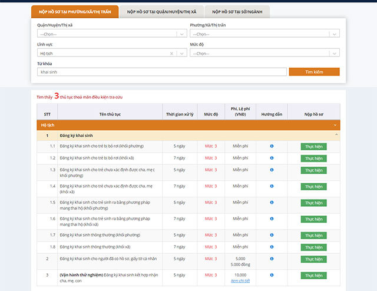Image resolution: width=377 pixels, height=291 pixels.
Task: Click 'Thực hiện' for procedure 1.3
Action: pos(313,170)
